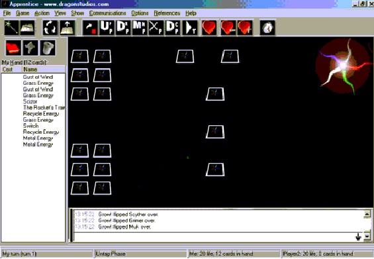Open the View menu

[60, 13]
